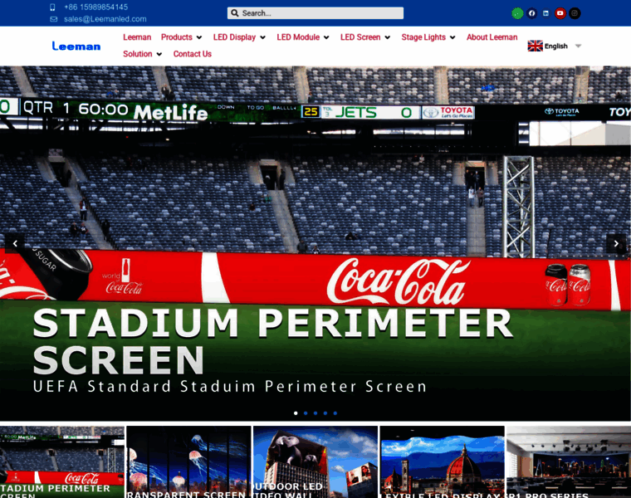Expand the Products menu chevron
This screenshot has height=498, width=631.
click(198, 37)
